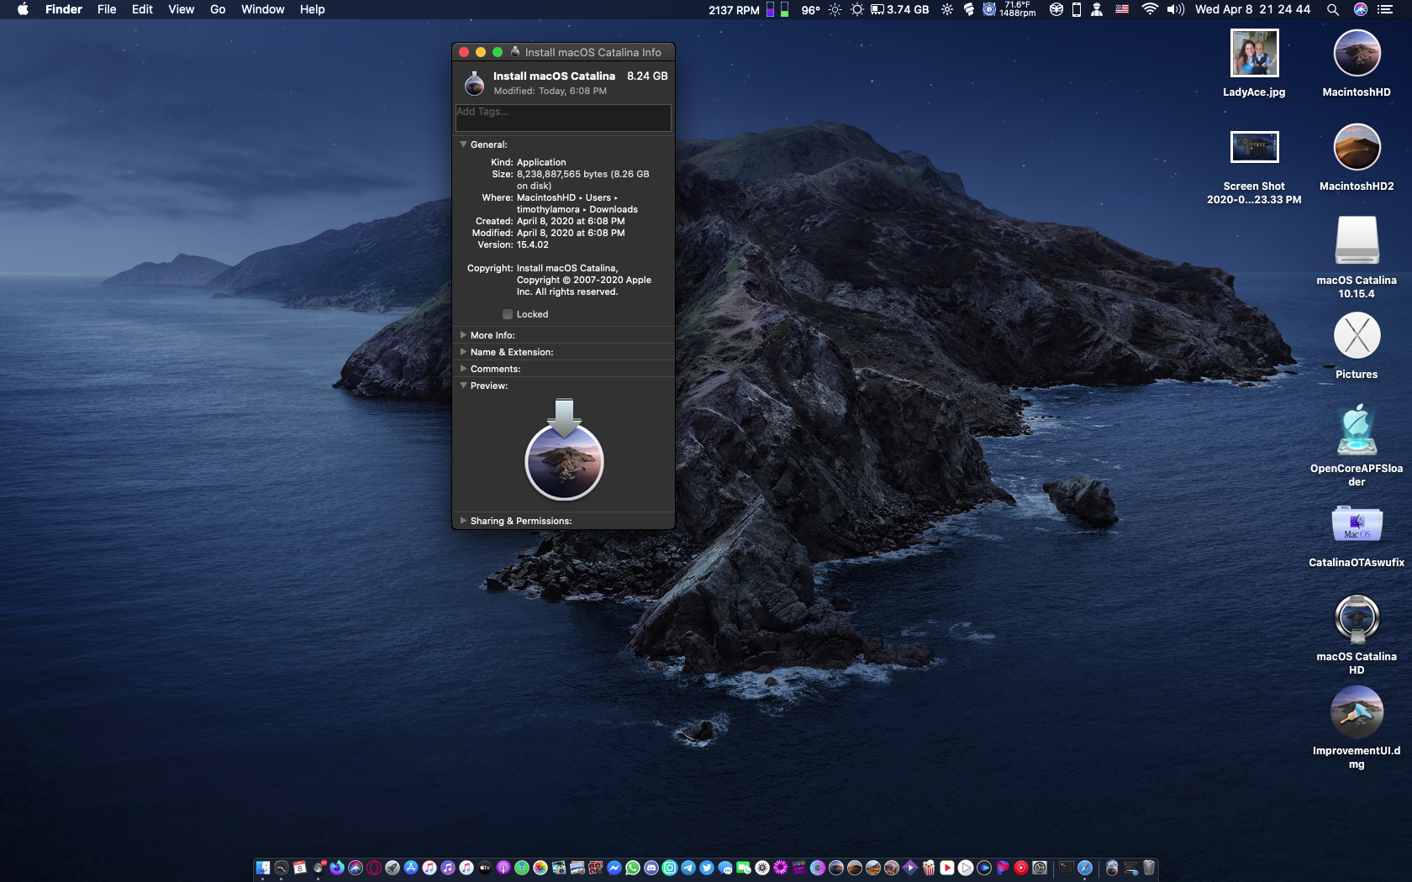Click the Spotlight search magnifier icon
Viewport: 1412px width, 882px height.
click(1332, 9)
